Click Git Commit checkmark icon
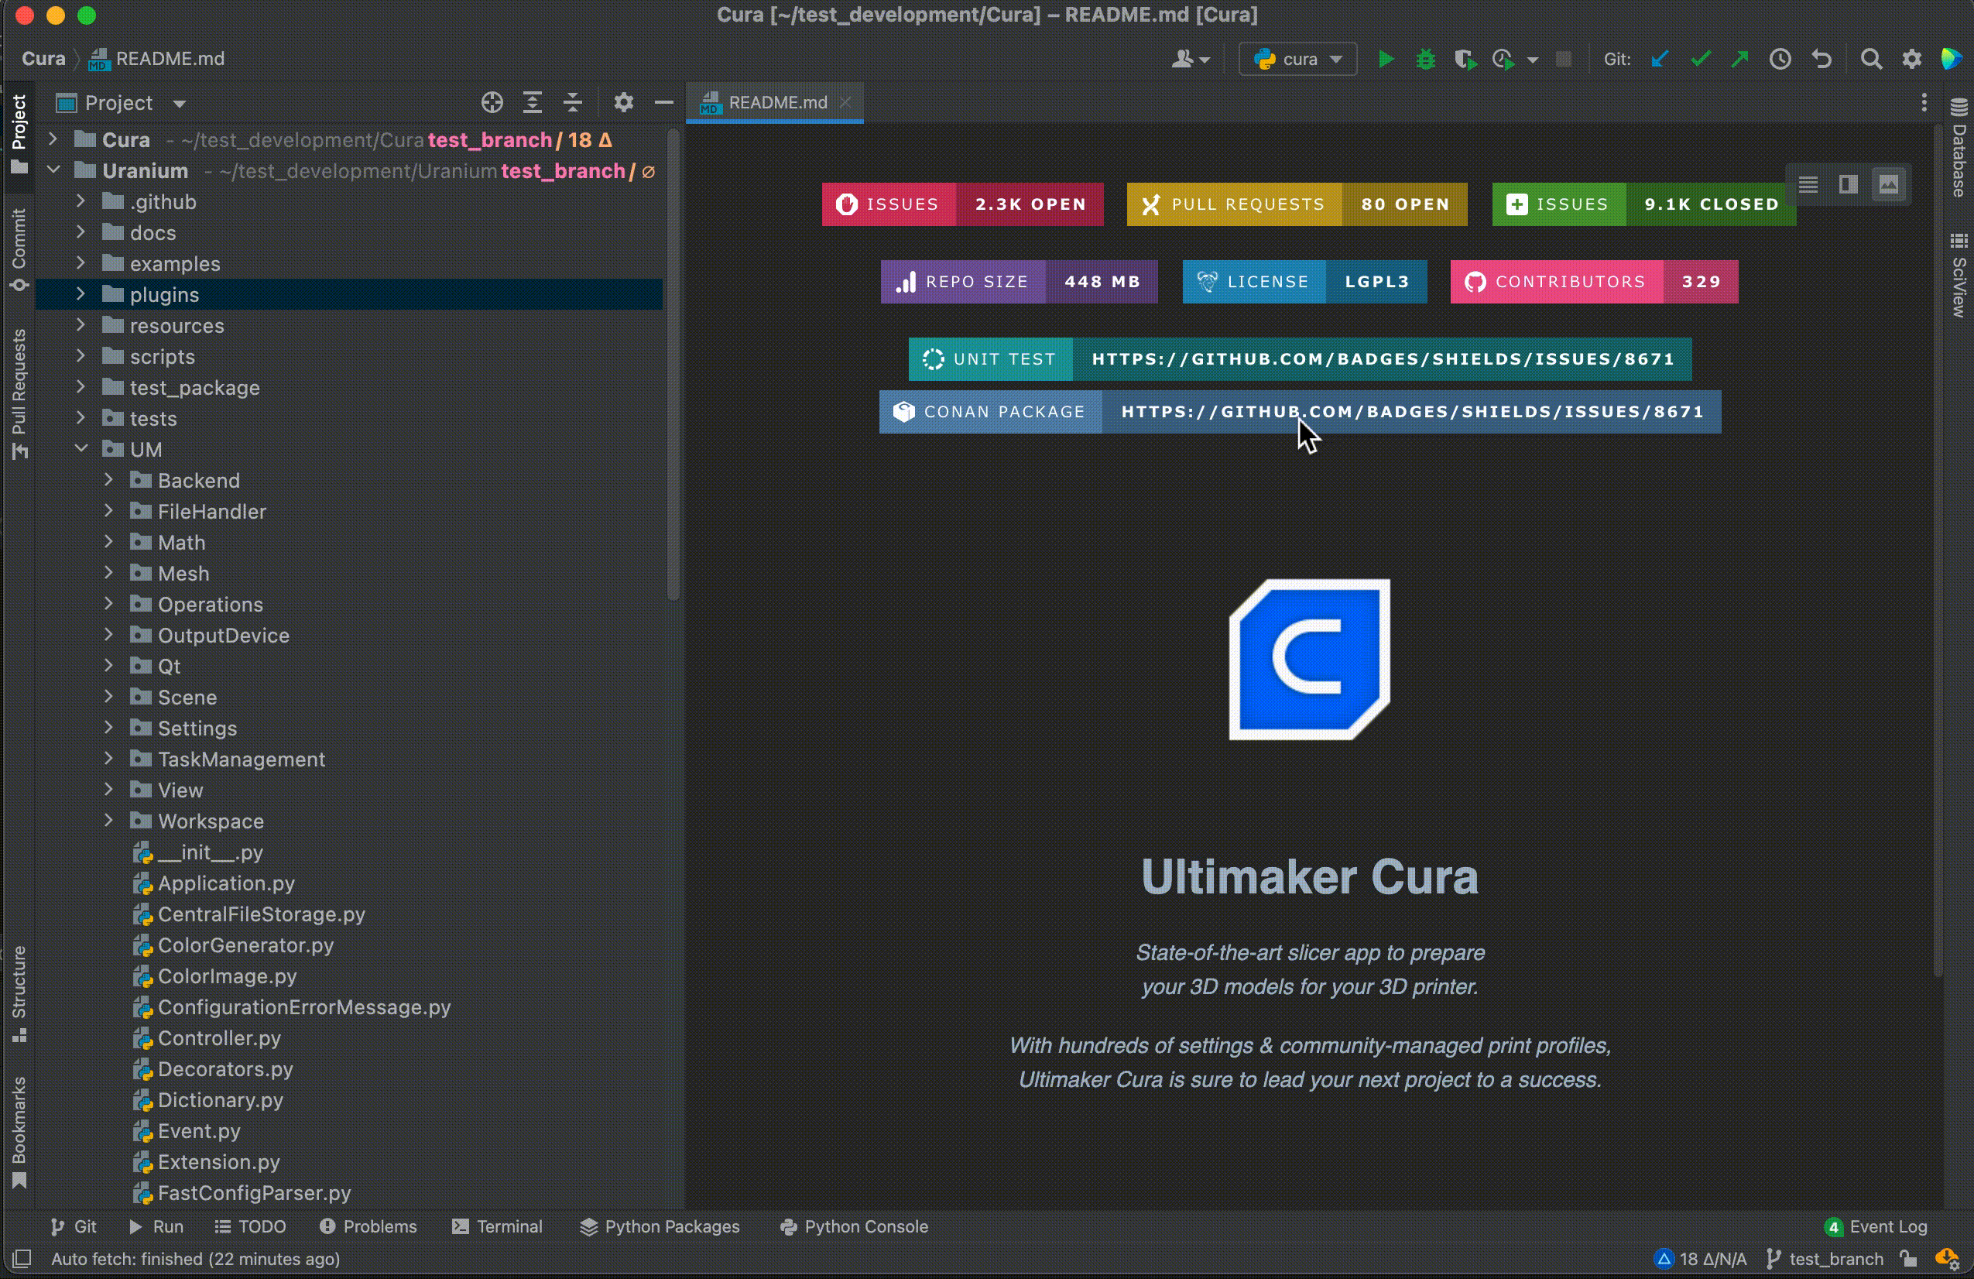Image resolution: width=1974 pixels, height=1279 pixels. coord(1700,59)
